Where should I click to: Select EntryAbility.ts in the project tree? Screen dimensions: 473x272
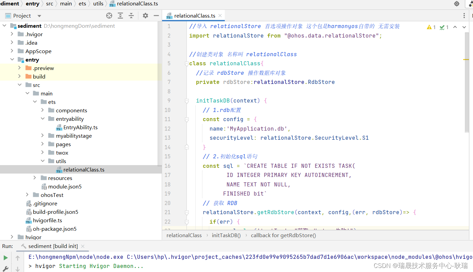[80, 127]
